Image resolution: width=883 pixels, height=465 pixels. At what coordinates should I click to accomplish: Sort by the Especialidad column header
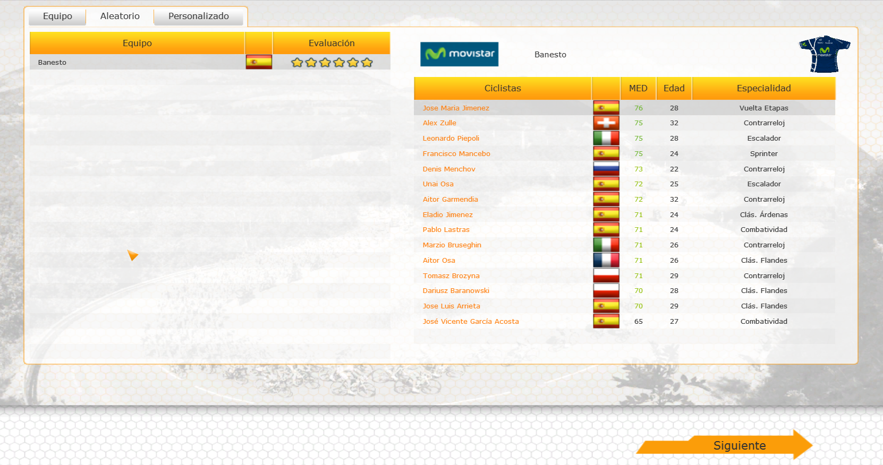coord(763,88)
